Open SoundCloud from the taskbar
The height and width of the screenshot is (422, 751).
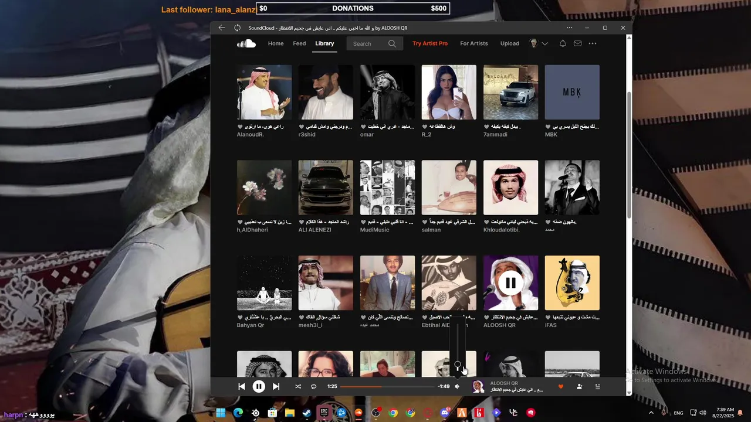click(358, 413)
